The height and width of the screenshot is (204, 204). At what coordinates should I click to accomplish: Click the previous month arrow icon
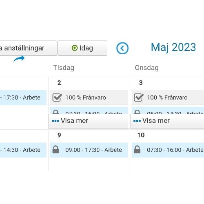(x=122, y=48)
